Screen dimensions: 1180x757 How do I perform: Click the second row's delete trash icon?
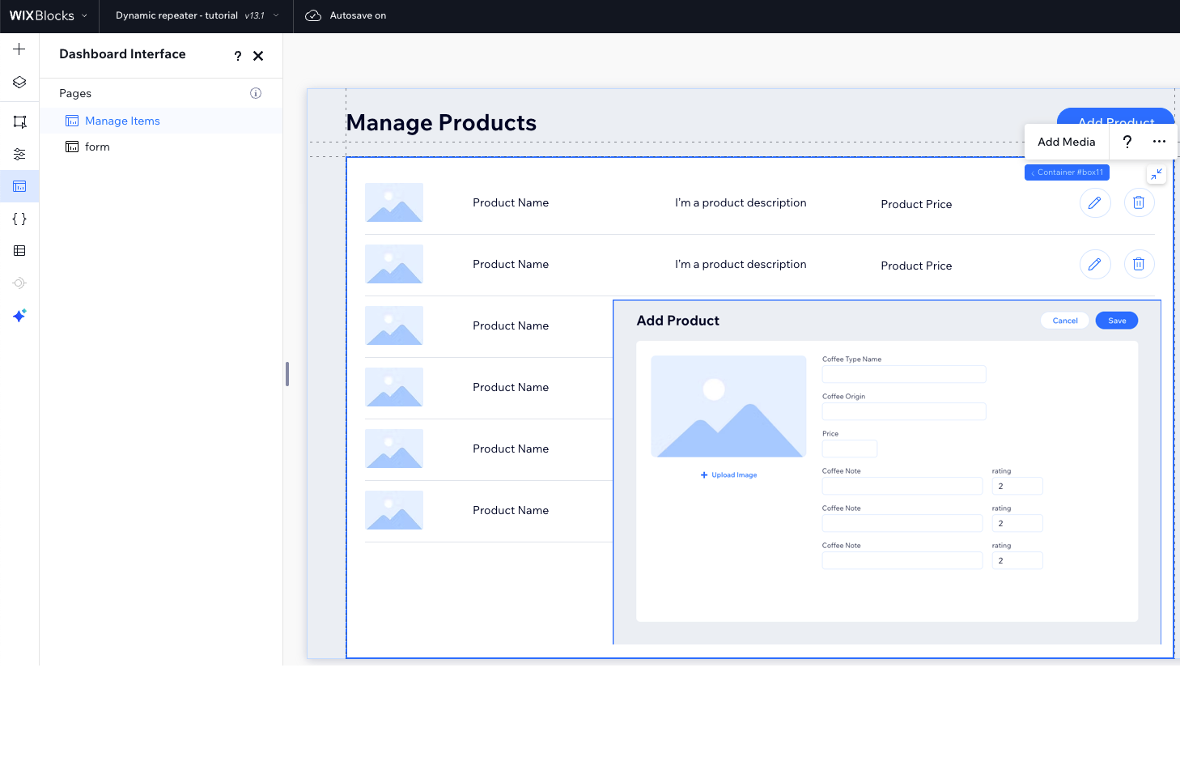[1138, 264]
